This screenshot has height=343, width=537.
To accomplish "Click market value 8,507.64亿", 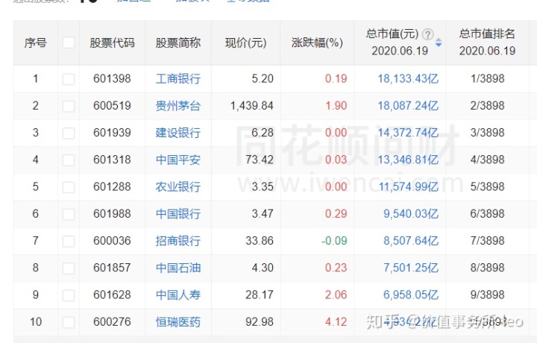I will (x=411, y=241).
